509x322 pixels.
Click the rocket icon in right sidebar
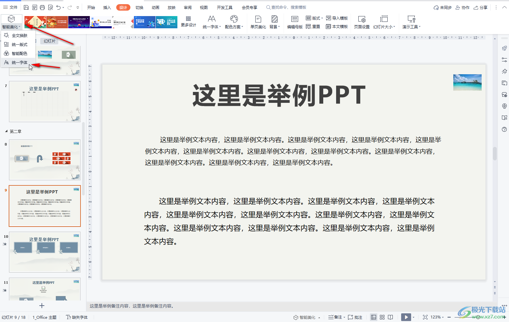click(x=504, y=48)
